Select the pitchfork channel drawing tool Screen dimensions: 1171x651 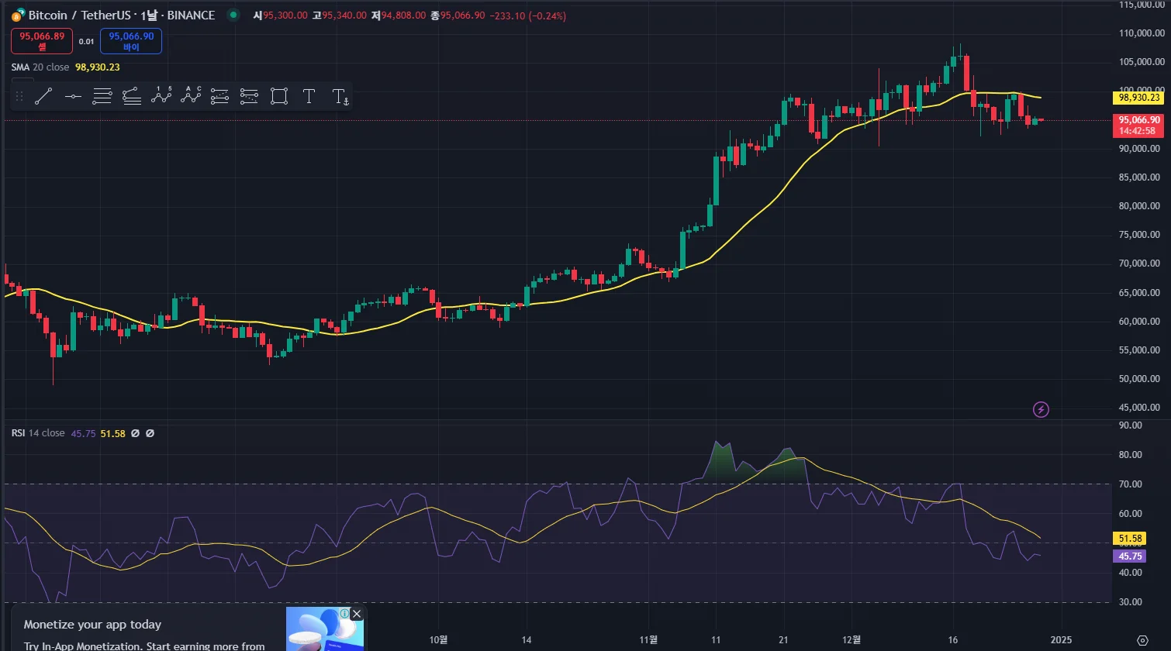(x=132, y=96)
